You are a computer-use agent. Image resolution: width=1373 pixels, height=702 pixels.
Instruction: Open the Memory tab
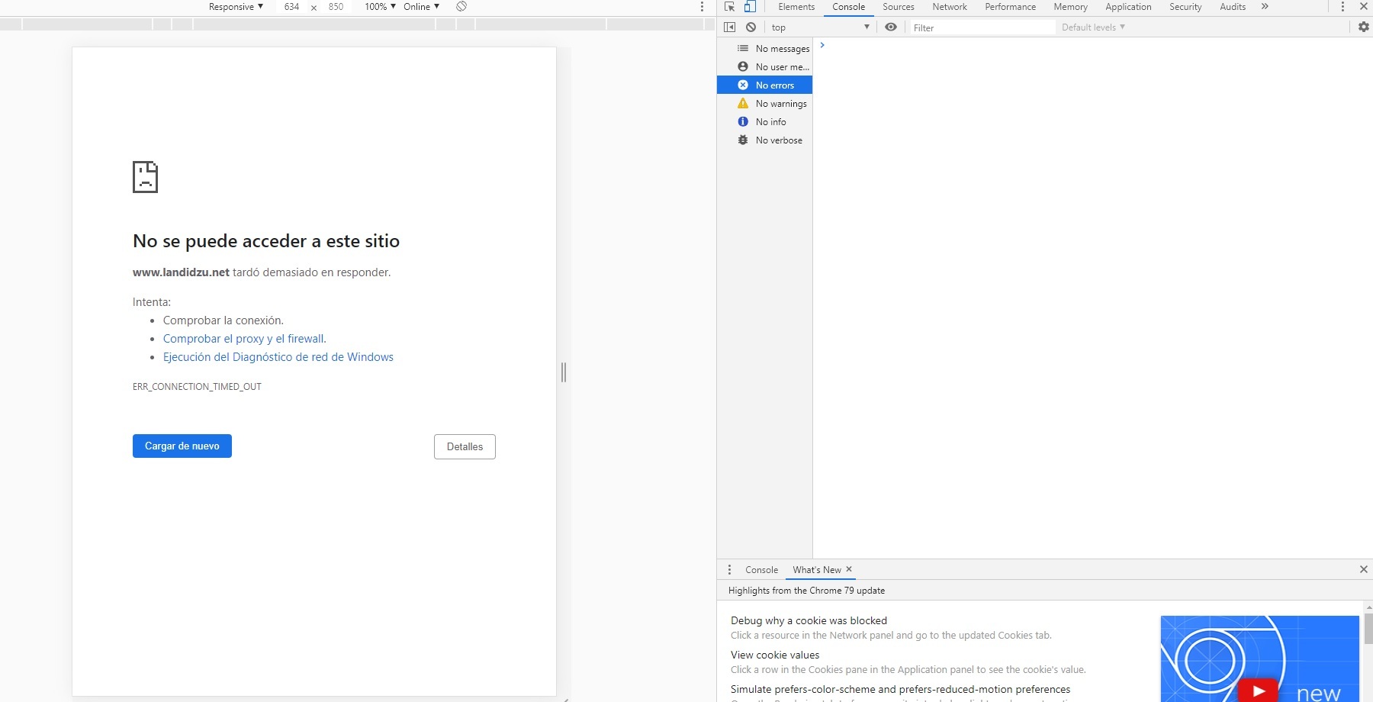pyautogui.click(x=1071, y=7)
